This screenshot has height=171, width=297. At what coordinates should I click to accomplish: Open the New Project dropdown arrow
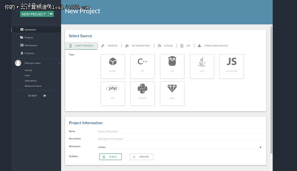(51, 14)
